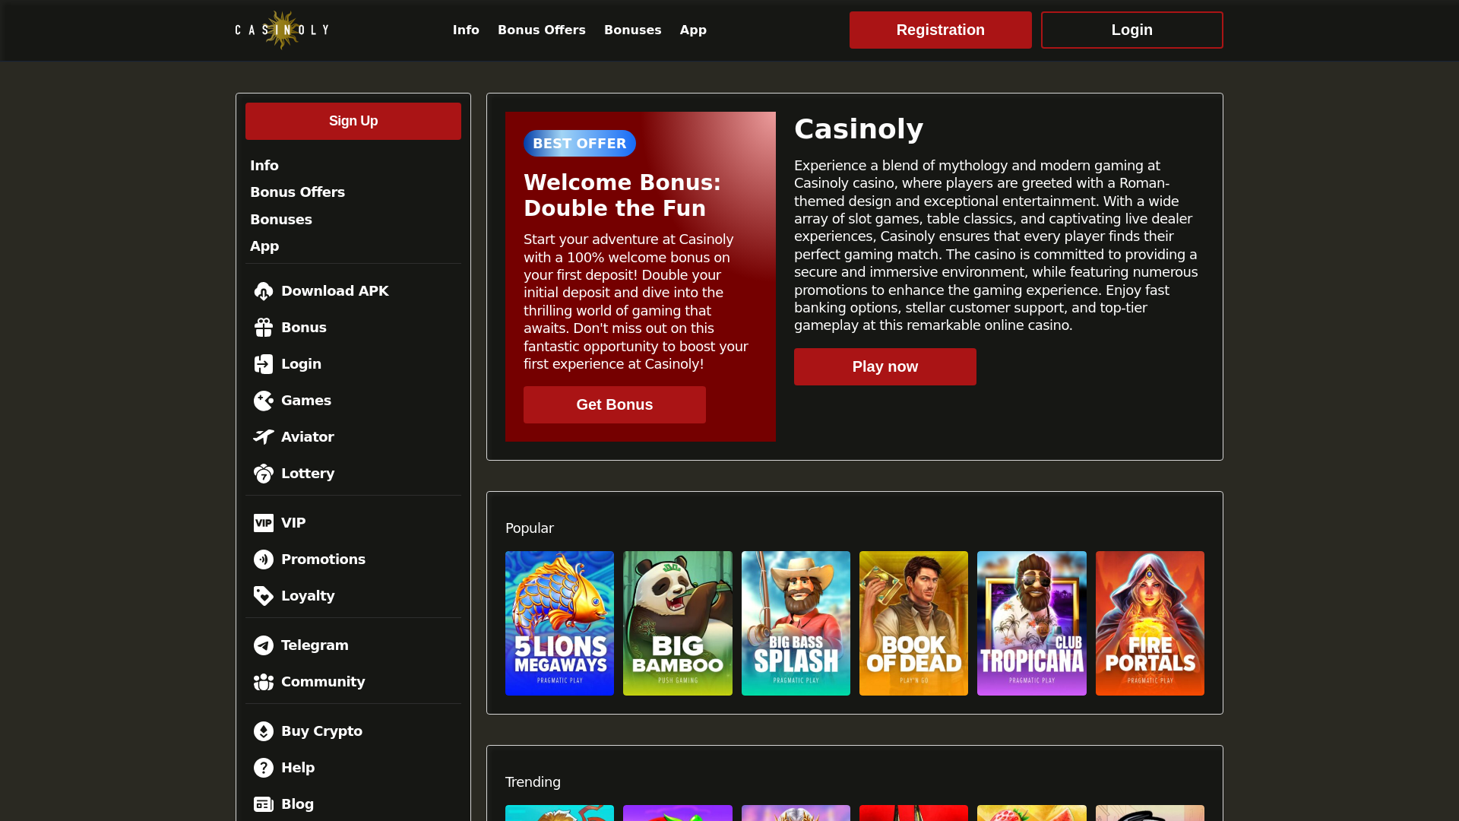Click the Get Bonus button
The width and height of the screenshot is (1459, 821).
point(615,404)
